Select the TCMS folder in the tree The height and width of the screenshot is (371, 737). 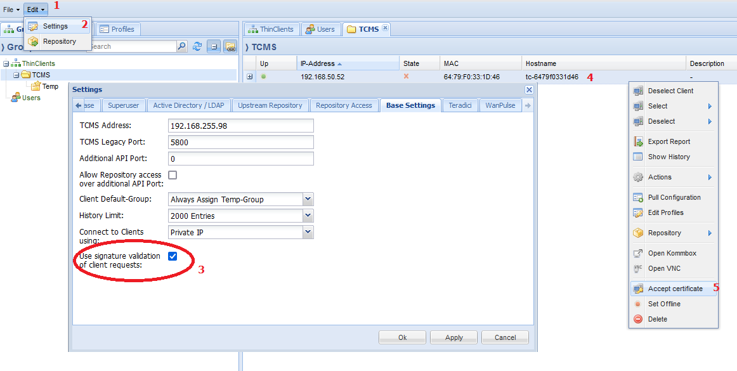point(41,75)
